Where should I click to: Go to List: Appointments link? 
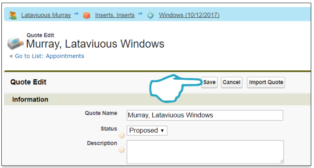pyautogui.click(x=50, y=56)
